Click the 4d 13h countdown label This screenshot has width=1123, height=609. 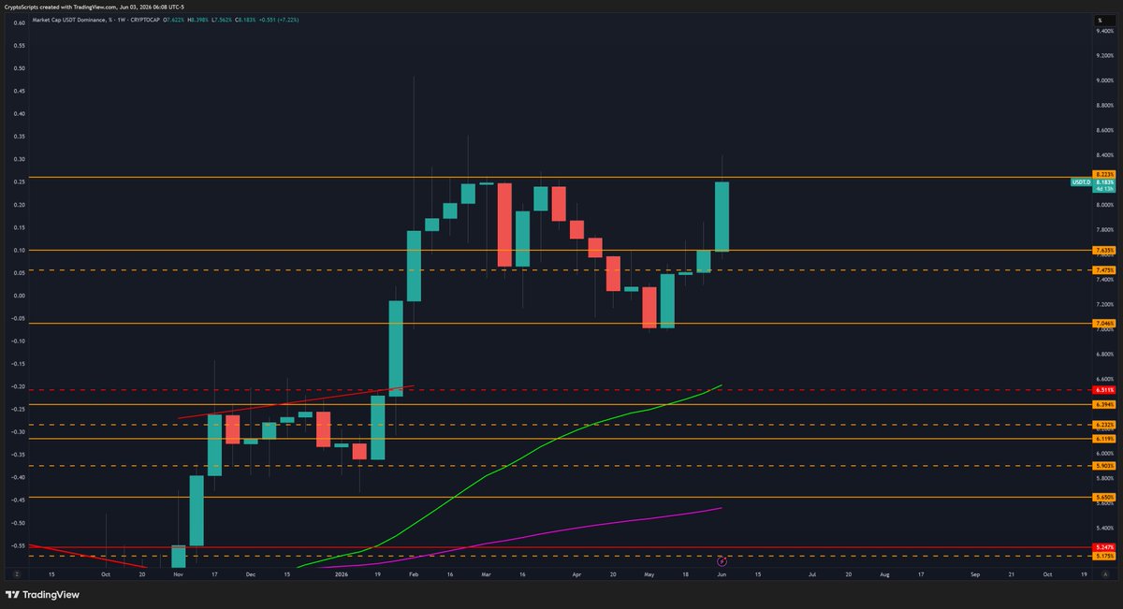point(1102,190)
